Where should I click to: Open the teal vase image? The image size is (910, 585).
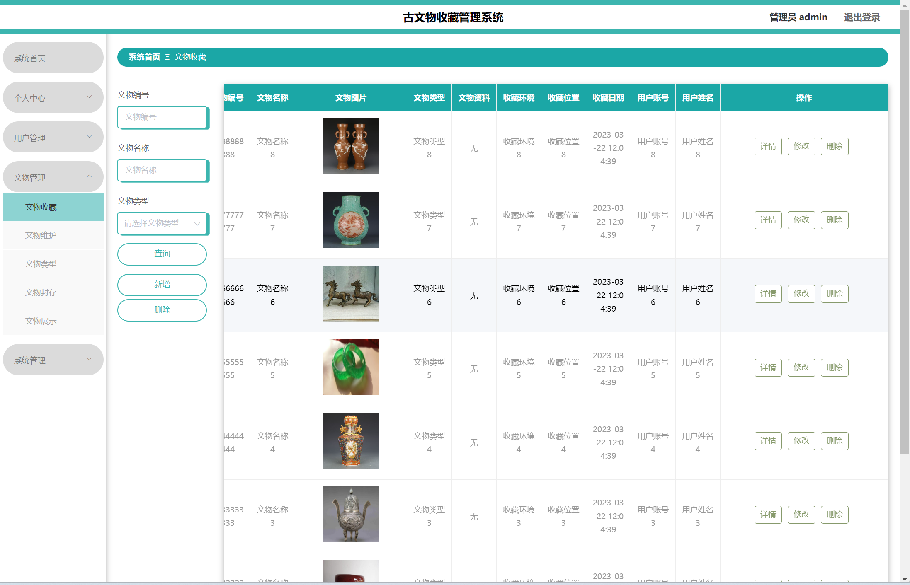click(350, 220)
